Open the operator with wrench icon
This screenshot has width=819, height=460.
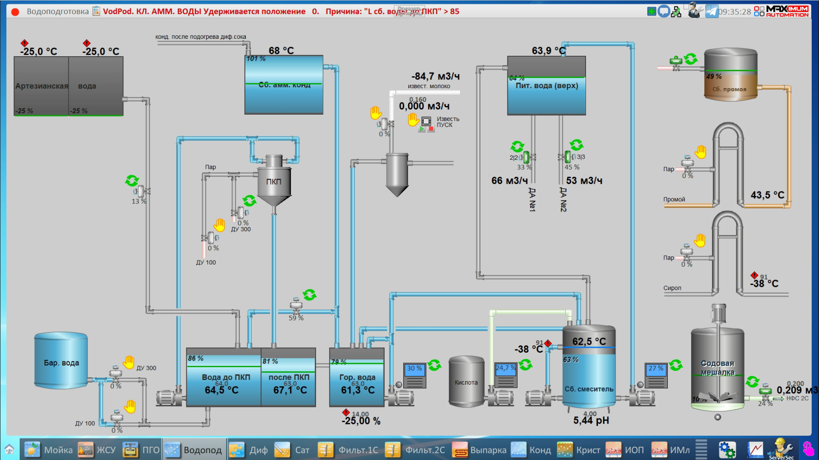[695, 11]
